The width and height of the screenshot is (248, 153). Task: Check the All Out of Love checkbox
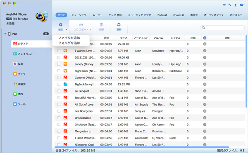(59, 104)
